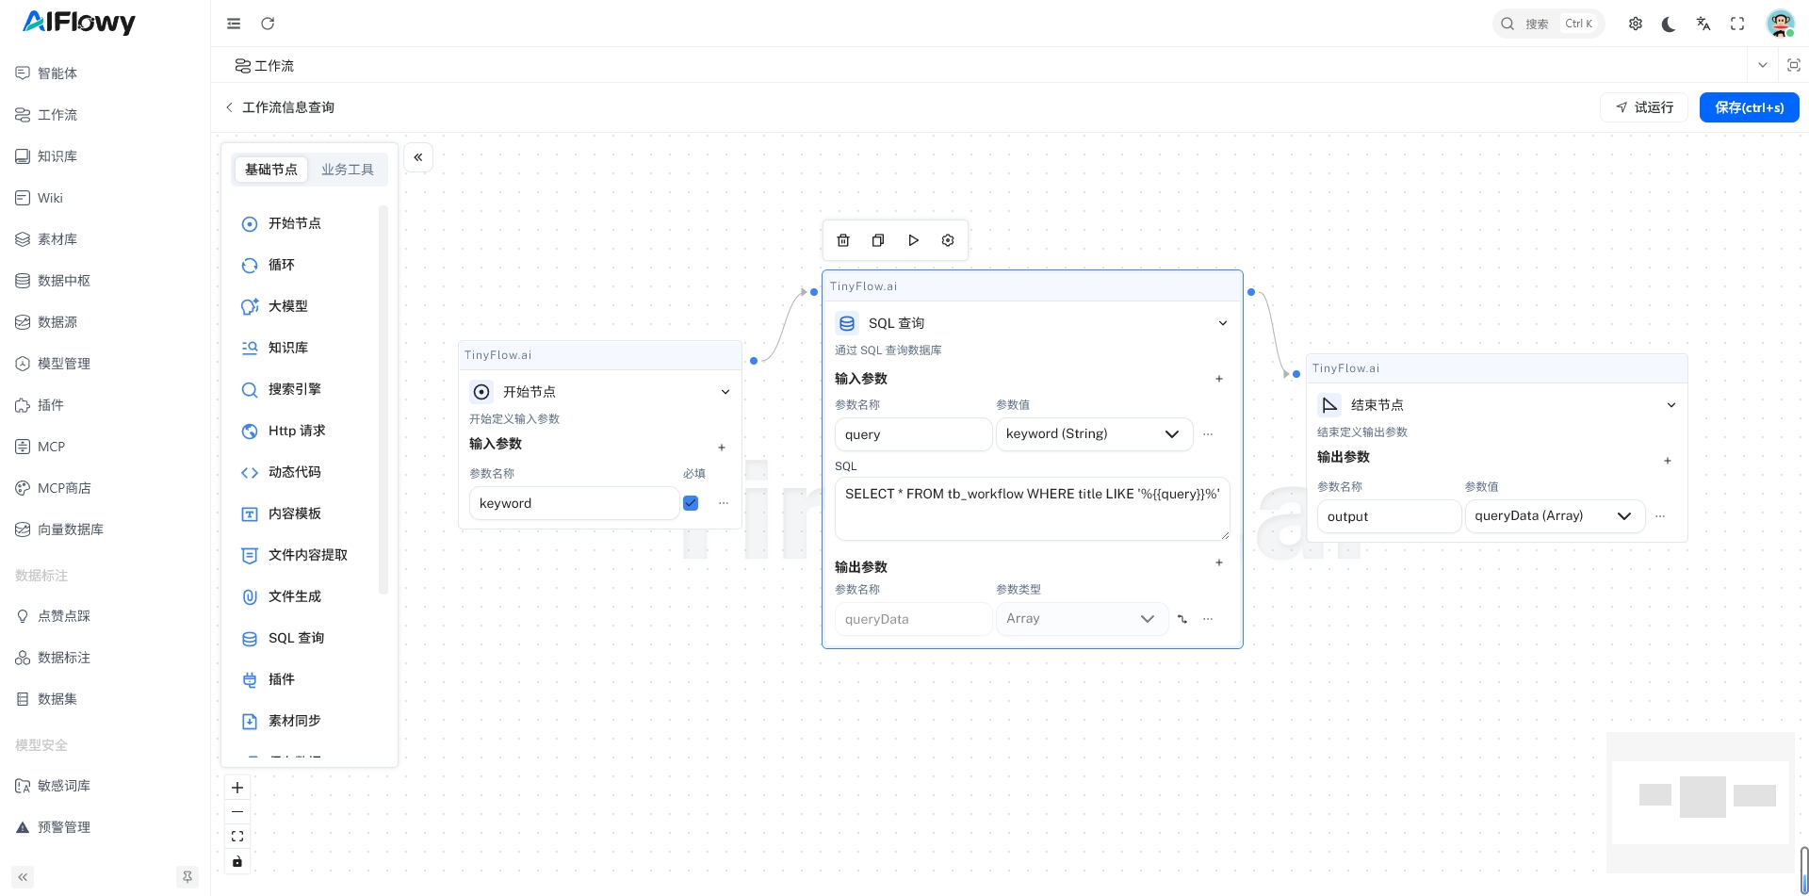This screenshot has height=896, width=1809.
Task: Add input parameter to SQL 查询 node
Action: point(1219,379)
